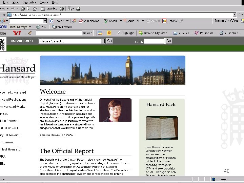Viewport: 244px width, 183px height.
Task: Open the Google Search button dropdown arrow
Action: 67,21
